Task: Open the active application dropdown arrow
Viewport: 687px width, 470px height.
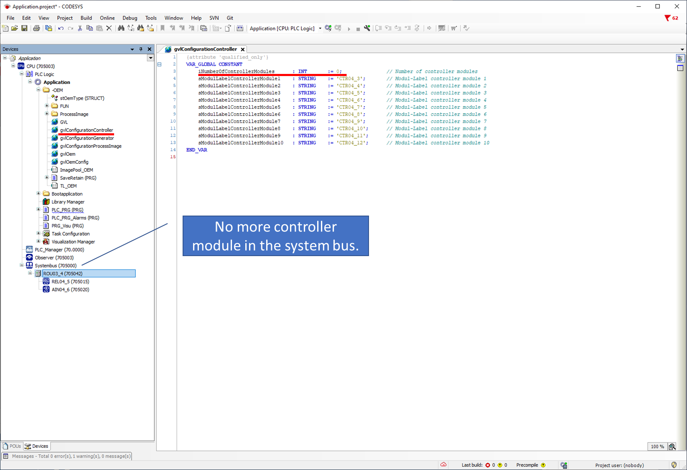Action: point(320,28)
